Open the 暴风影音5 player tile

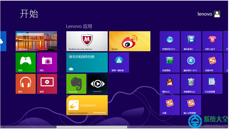coord(191,41)
